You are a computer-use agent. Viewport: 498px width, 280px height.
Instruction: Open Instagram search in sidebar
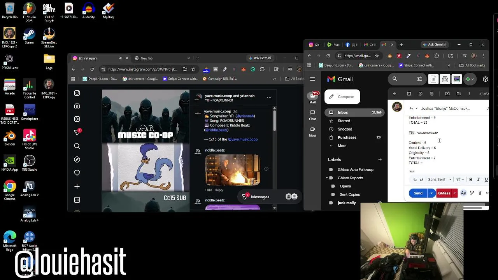coord(77,146)
